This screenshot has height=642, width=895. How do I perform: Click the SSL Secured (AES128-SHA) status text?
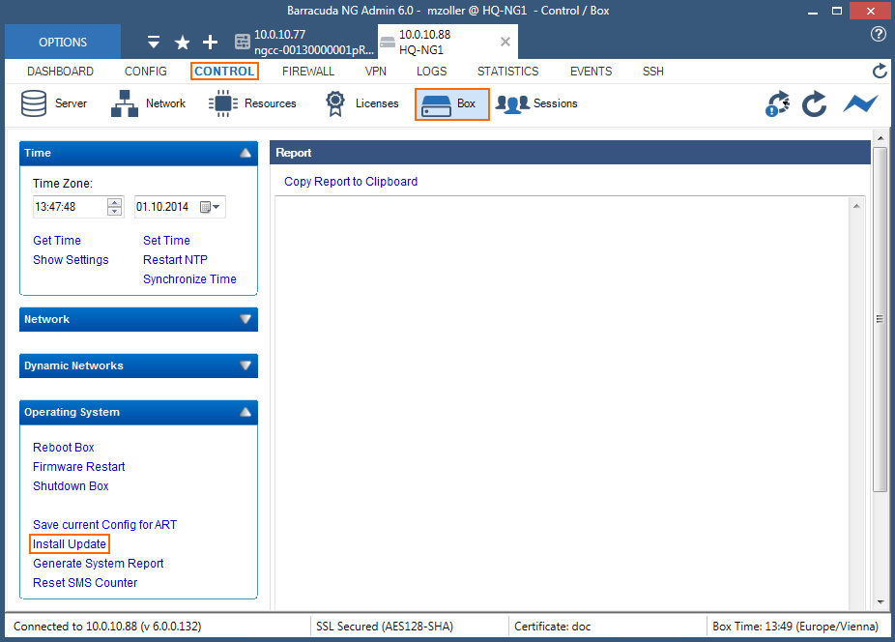[385, 627]
